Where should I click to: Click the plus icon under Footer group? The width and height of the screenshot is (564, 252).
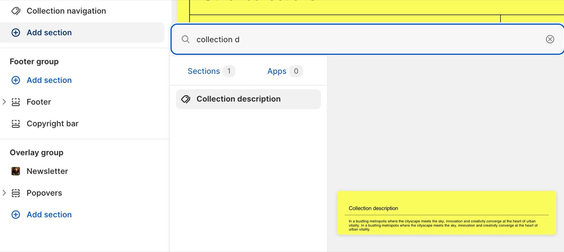pos(16,80)
